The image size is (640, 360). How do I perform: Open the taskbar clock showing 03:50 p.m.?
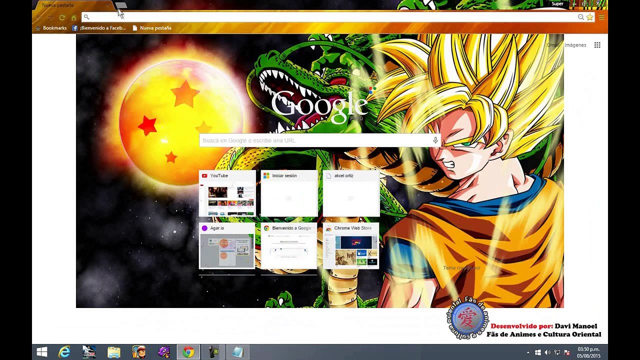coord(588,352)
